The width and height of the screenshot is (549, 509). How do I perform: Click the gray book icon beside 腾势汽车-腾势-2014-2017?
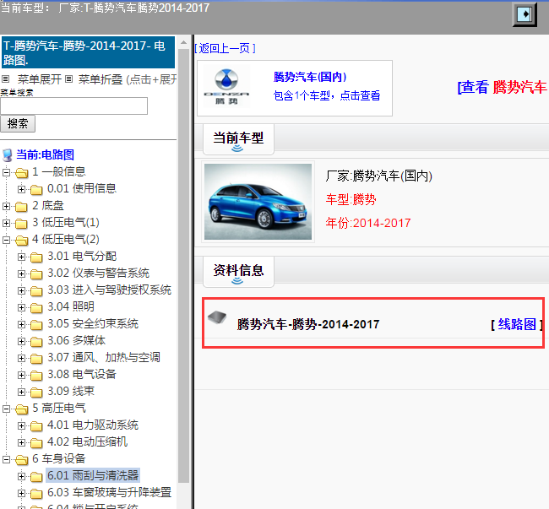(x=217, y=317)
